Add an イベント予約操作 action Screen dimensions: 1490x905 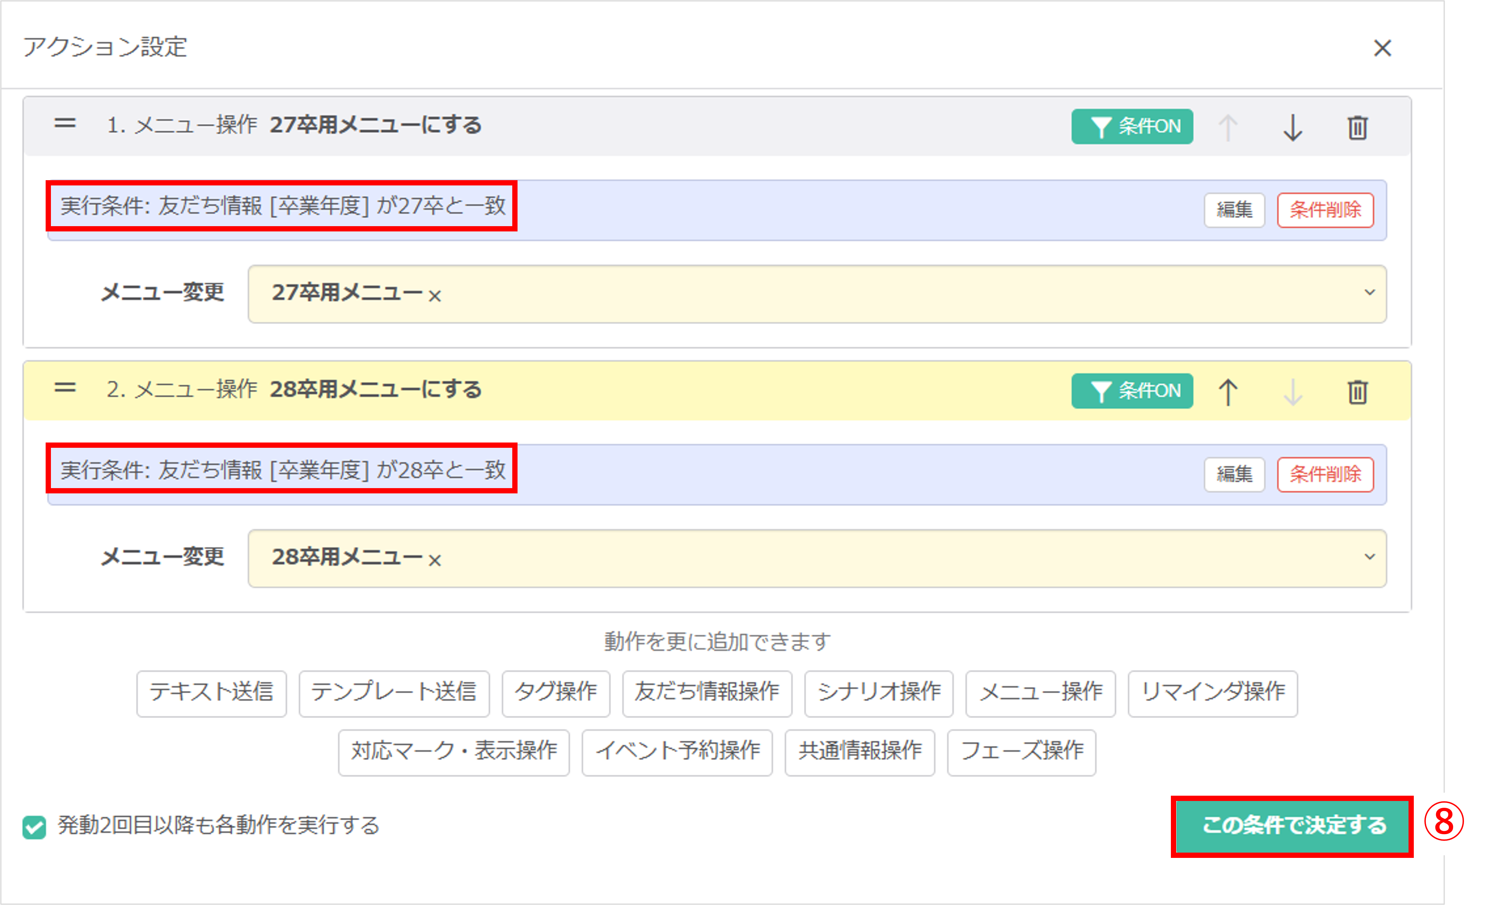[677, 752]
